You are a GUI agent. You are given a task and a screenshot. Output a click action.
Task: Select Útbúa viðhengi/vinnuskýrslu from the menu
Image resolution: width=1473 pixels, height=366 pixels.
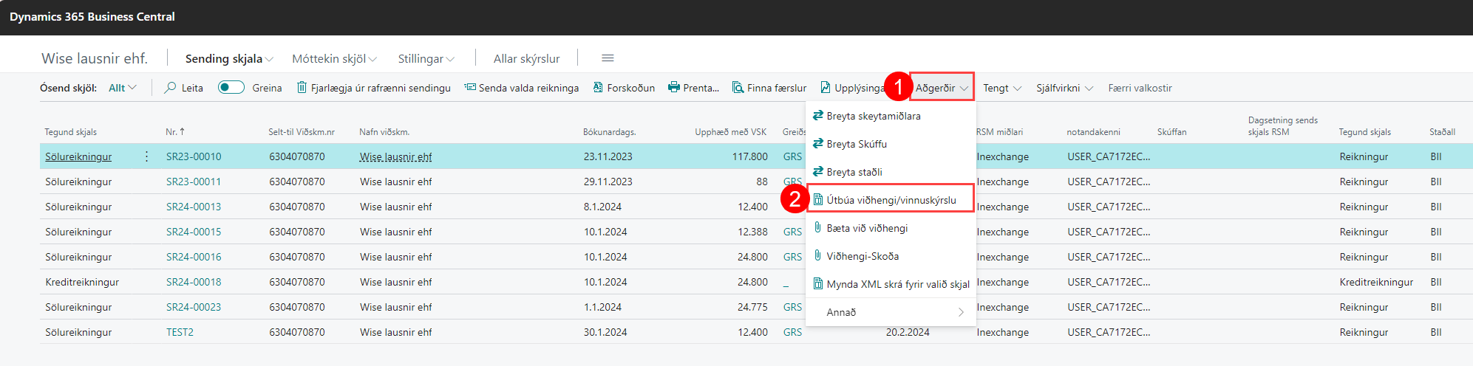coord(891,200)
